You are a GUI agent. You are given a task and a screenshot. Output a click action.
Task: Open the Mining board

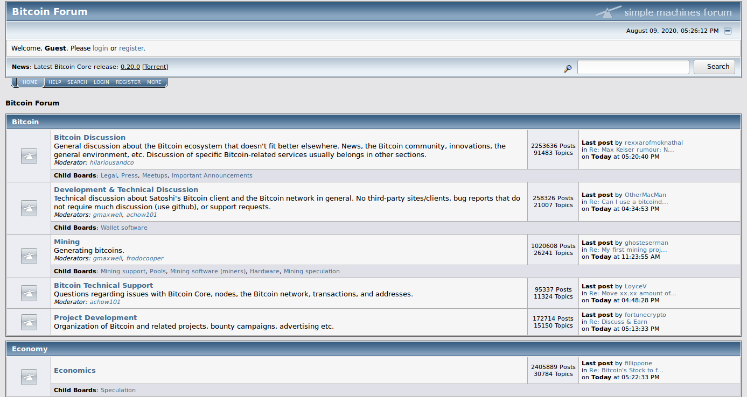coord(67,242)
